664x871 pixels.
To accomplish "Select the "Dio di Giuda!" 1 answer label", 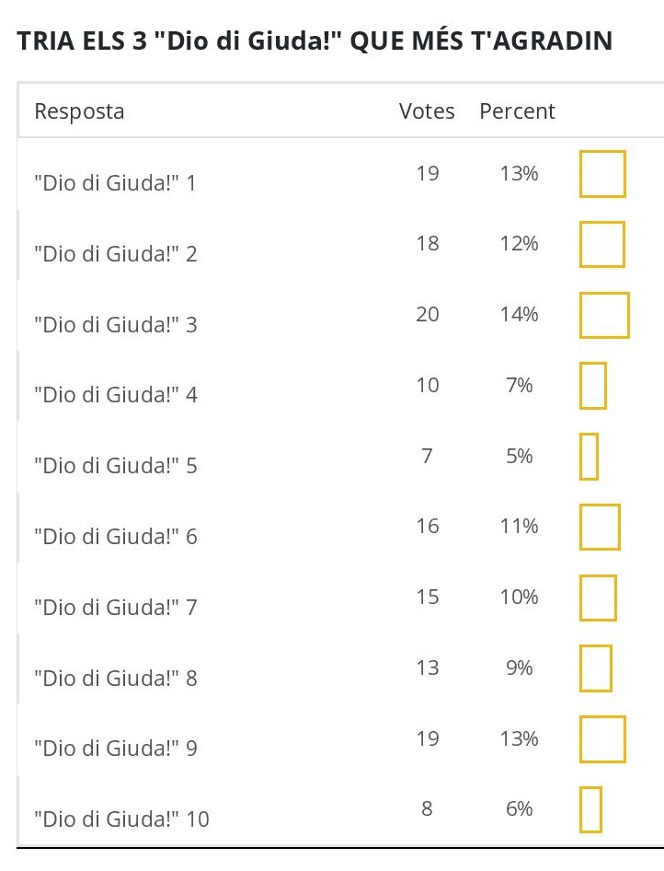I will [x=115, y=183].
